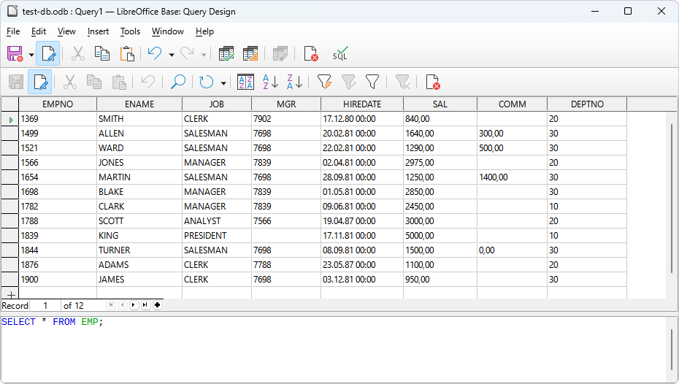The height and width of the screenshot is (384, 679).
Task: Expand the Refresh dropdown arrow
Action: coord(223,82)
